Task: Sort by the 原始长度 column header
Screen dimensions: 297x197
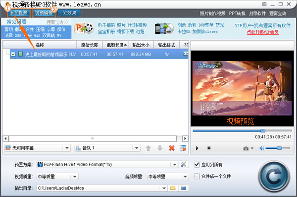Action: (x=90, y=45)
